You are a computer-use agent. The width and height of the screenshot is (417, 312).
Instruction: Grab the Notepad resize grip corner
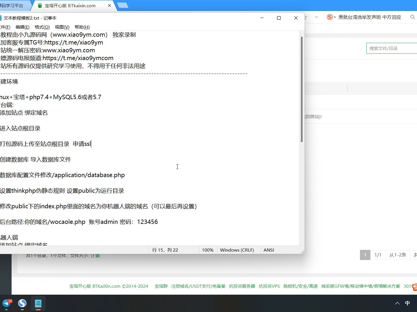(x=302, y=252)
